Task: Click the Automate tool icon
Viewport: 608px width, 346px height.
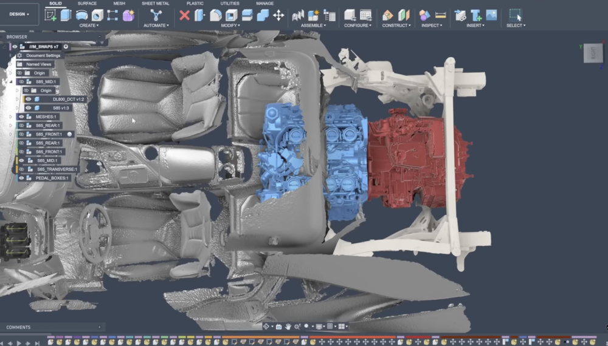Action: click(x=155, y=15)
